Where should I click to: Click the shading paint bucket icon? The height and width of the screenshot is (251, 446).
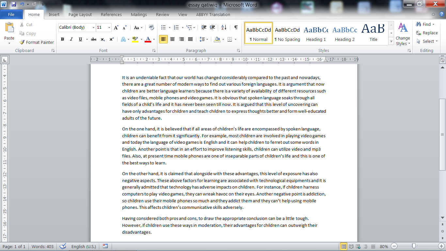[x=217, y=39]
